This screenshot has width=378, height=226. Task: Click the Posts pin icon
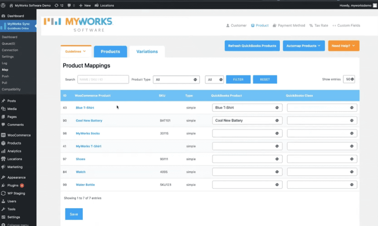3,101
